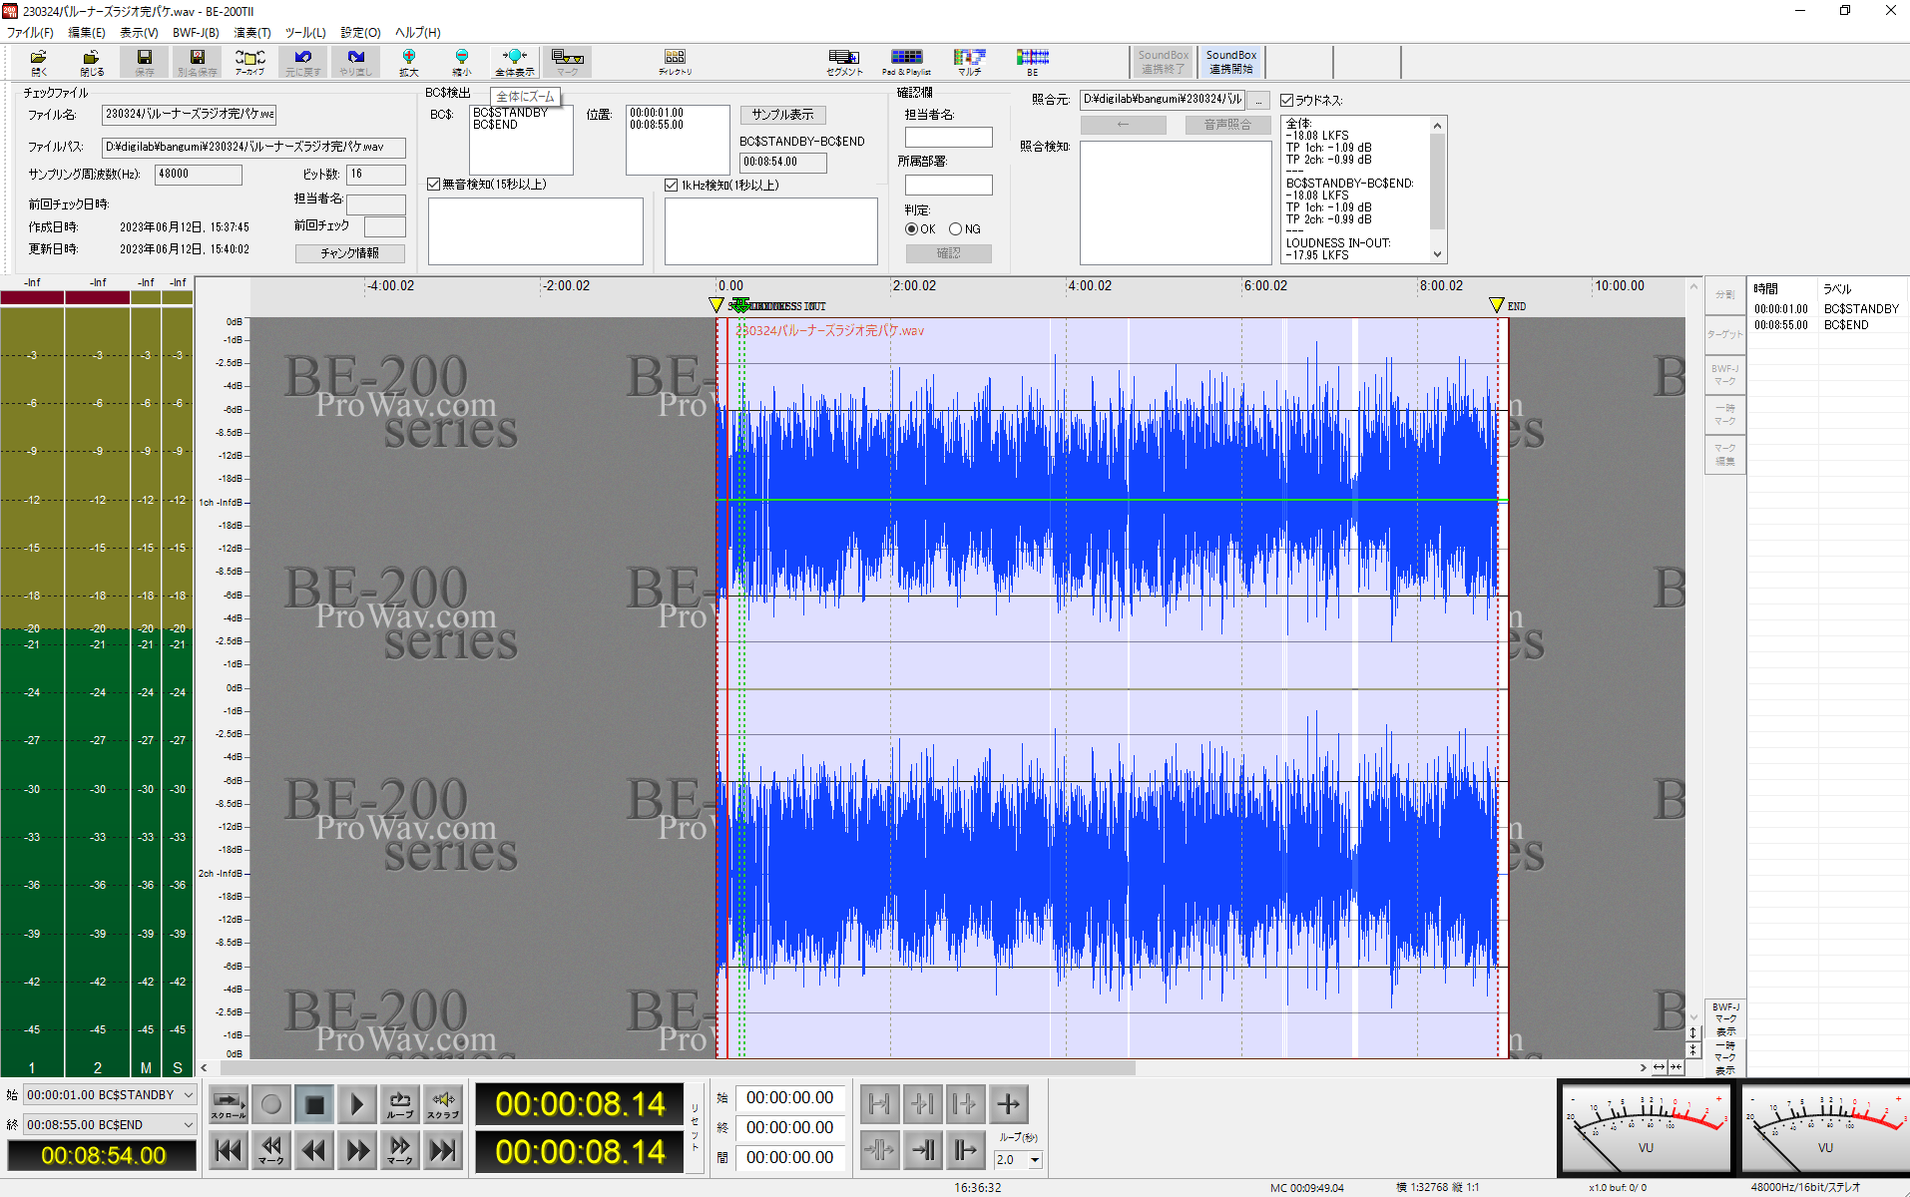Viewport: 1910px width, 1197px height.
Task: Stop playback with the square stop button
Action: (x=314, y=1104)
